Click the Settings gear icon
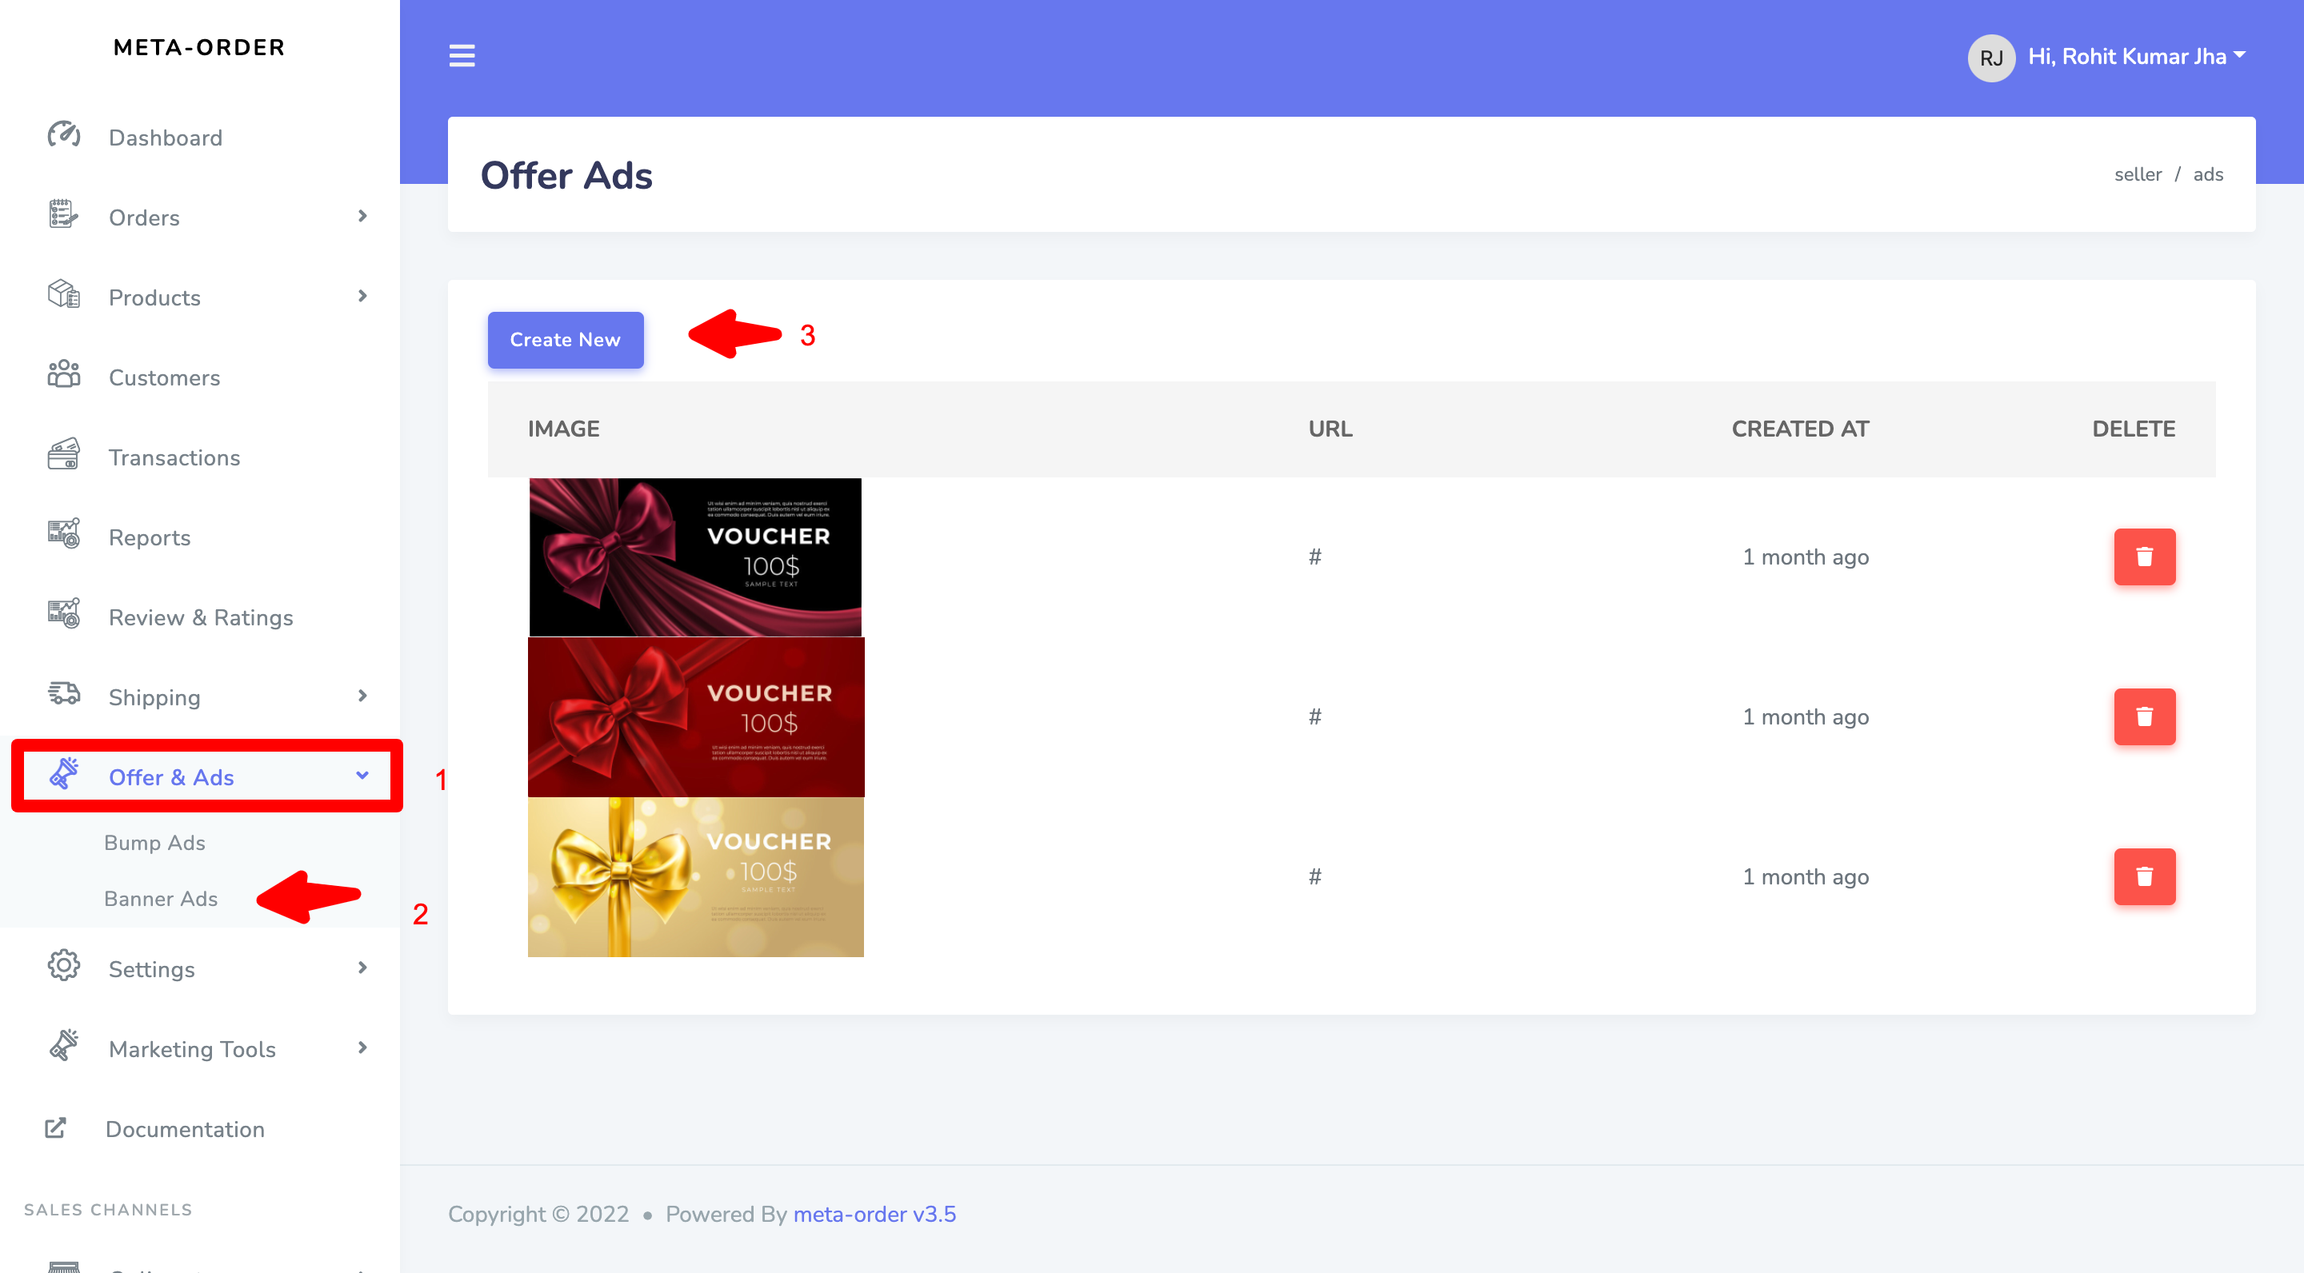Screen dimensions: 2304x1273 (x=63, y=968)
